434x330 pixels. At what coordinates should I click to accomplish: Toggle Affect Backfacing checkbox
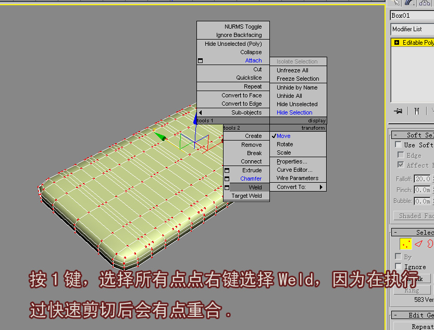click(x=400, y=164)
